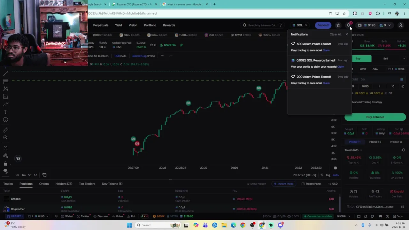
Task: Open Dev Tokens (6) tab
Action: [112, 184]
